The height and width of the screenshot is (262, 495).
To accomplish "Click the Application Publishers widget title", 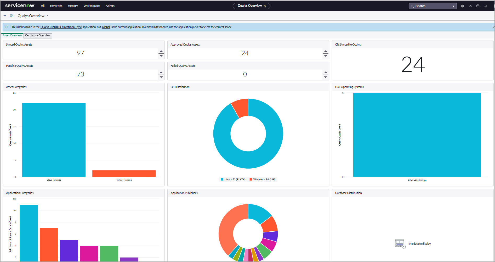I will (x=184, y=193).
